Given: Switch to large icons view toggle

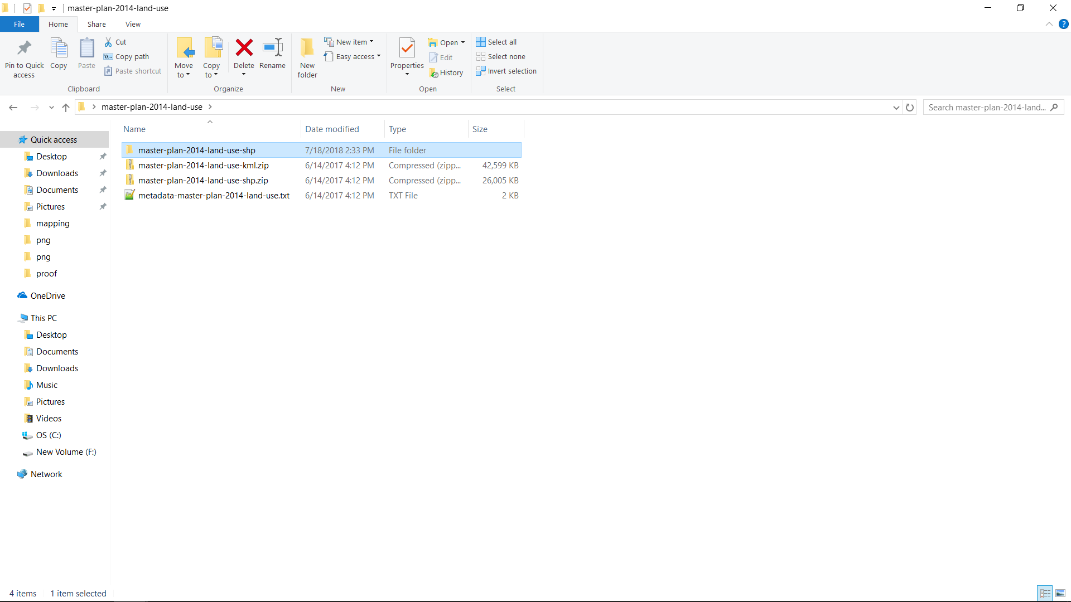Looking at the screenshot, I should coord(1060,593).
